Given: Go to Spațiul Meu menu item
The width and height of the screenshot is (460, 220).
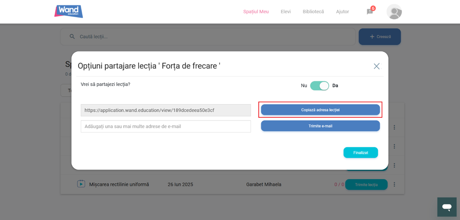Looking at the screenshot, I should coord(256,12).
